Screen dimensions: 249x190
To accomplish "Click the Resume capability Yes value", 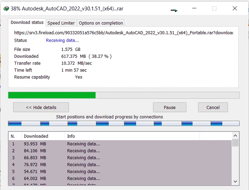I will (79, 77).
